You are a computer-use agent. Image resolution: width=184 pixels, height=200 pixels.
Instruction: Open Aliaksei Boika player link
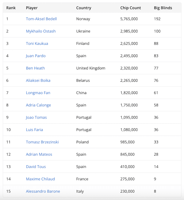click(x=38, y=80)
